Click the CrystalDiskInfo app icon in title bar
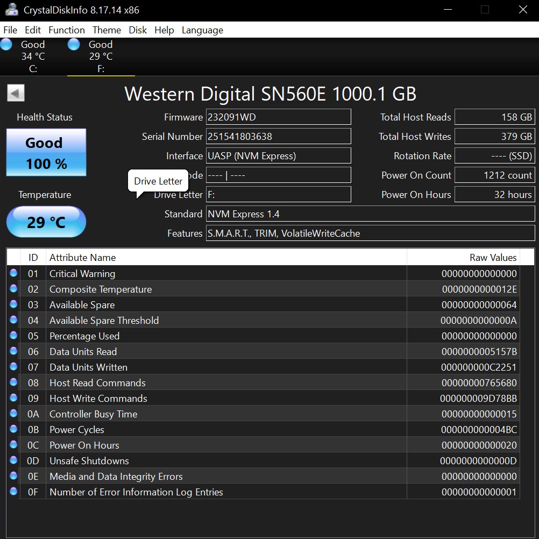This screenshot has height=539, width=539. pyautogui.click(x=12, y=10)
